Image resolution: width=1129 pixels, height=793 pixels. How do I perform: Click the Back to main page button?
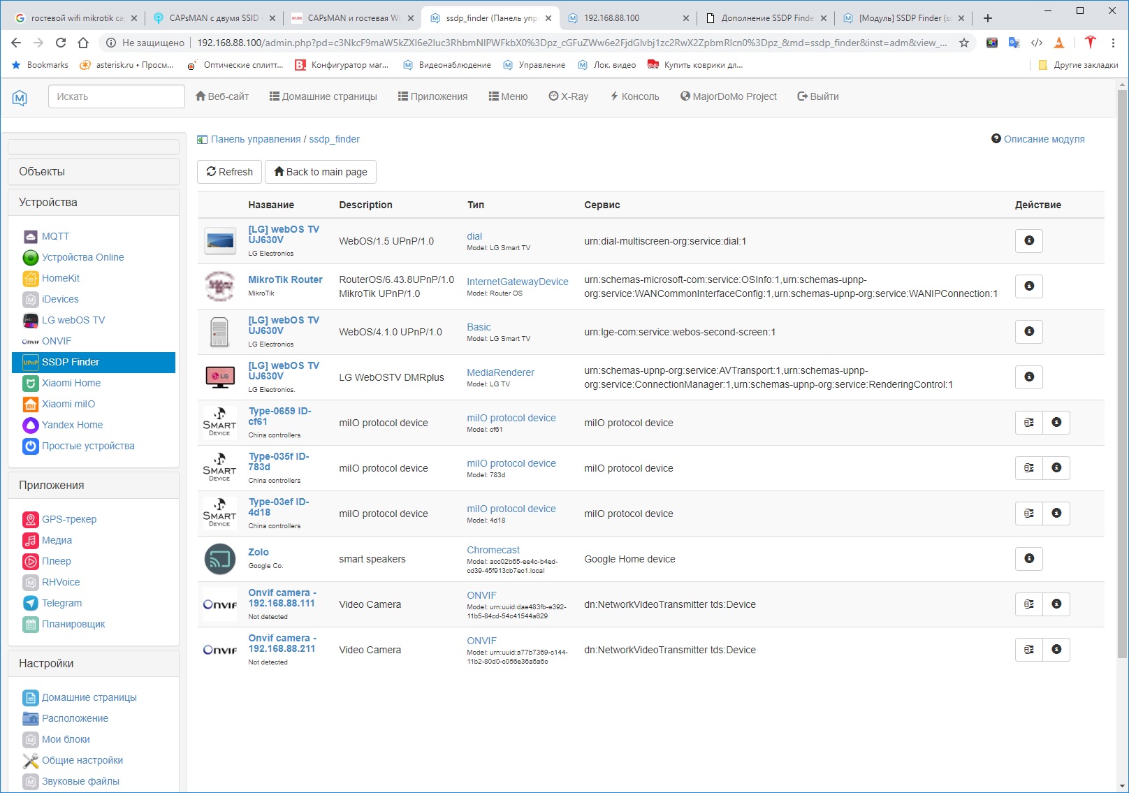click(321, 172)
